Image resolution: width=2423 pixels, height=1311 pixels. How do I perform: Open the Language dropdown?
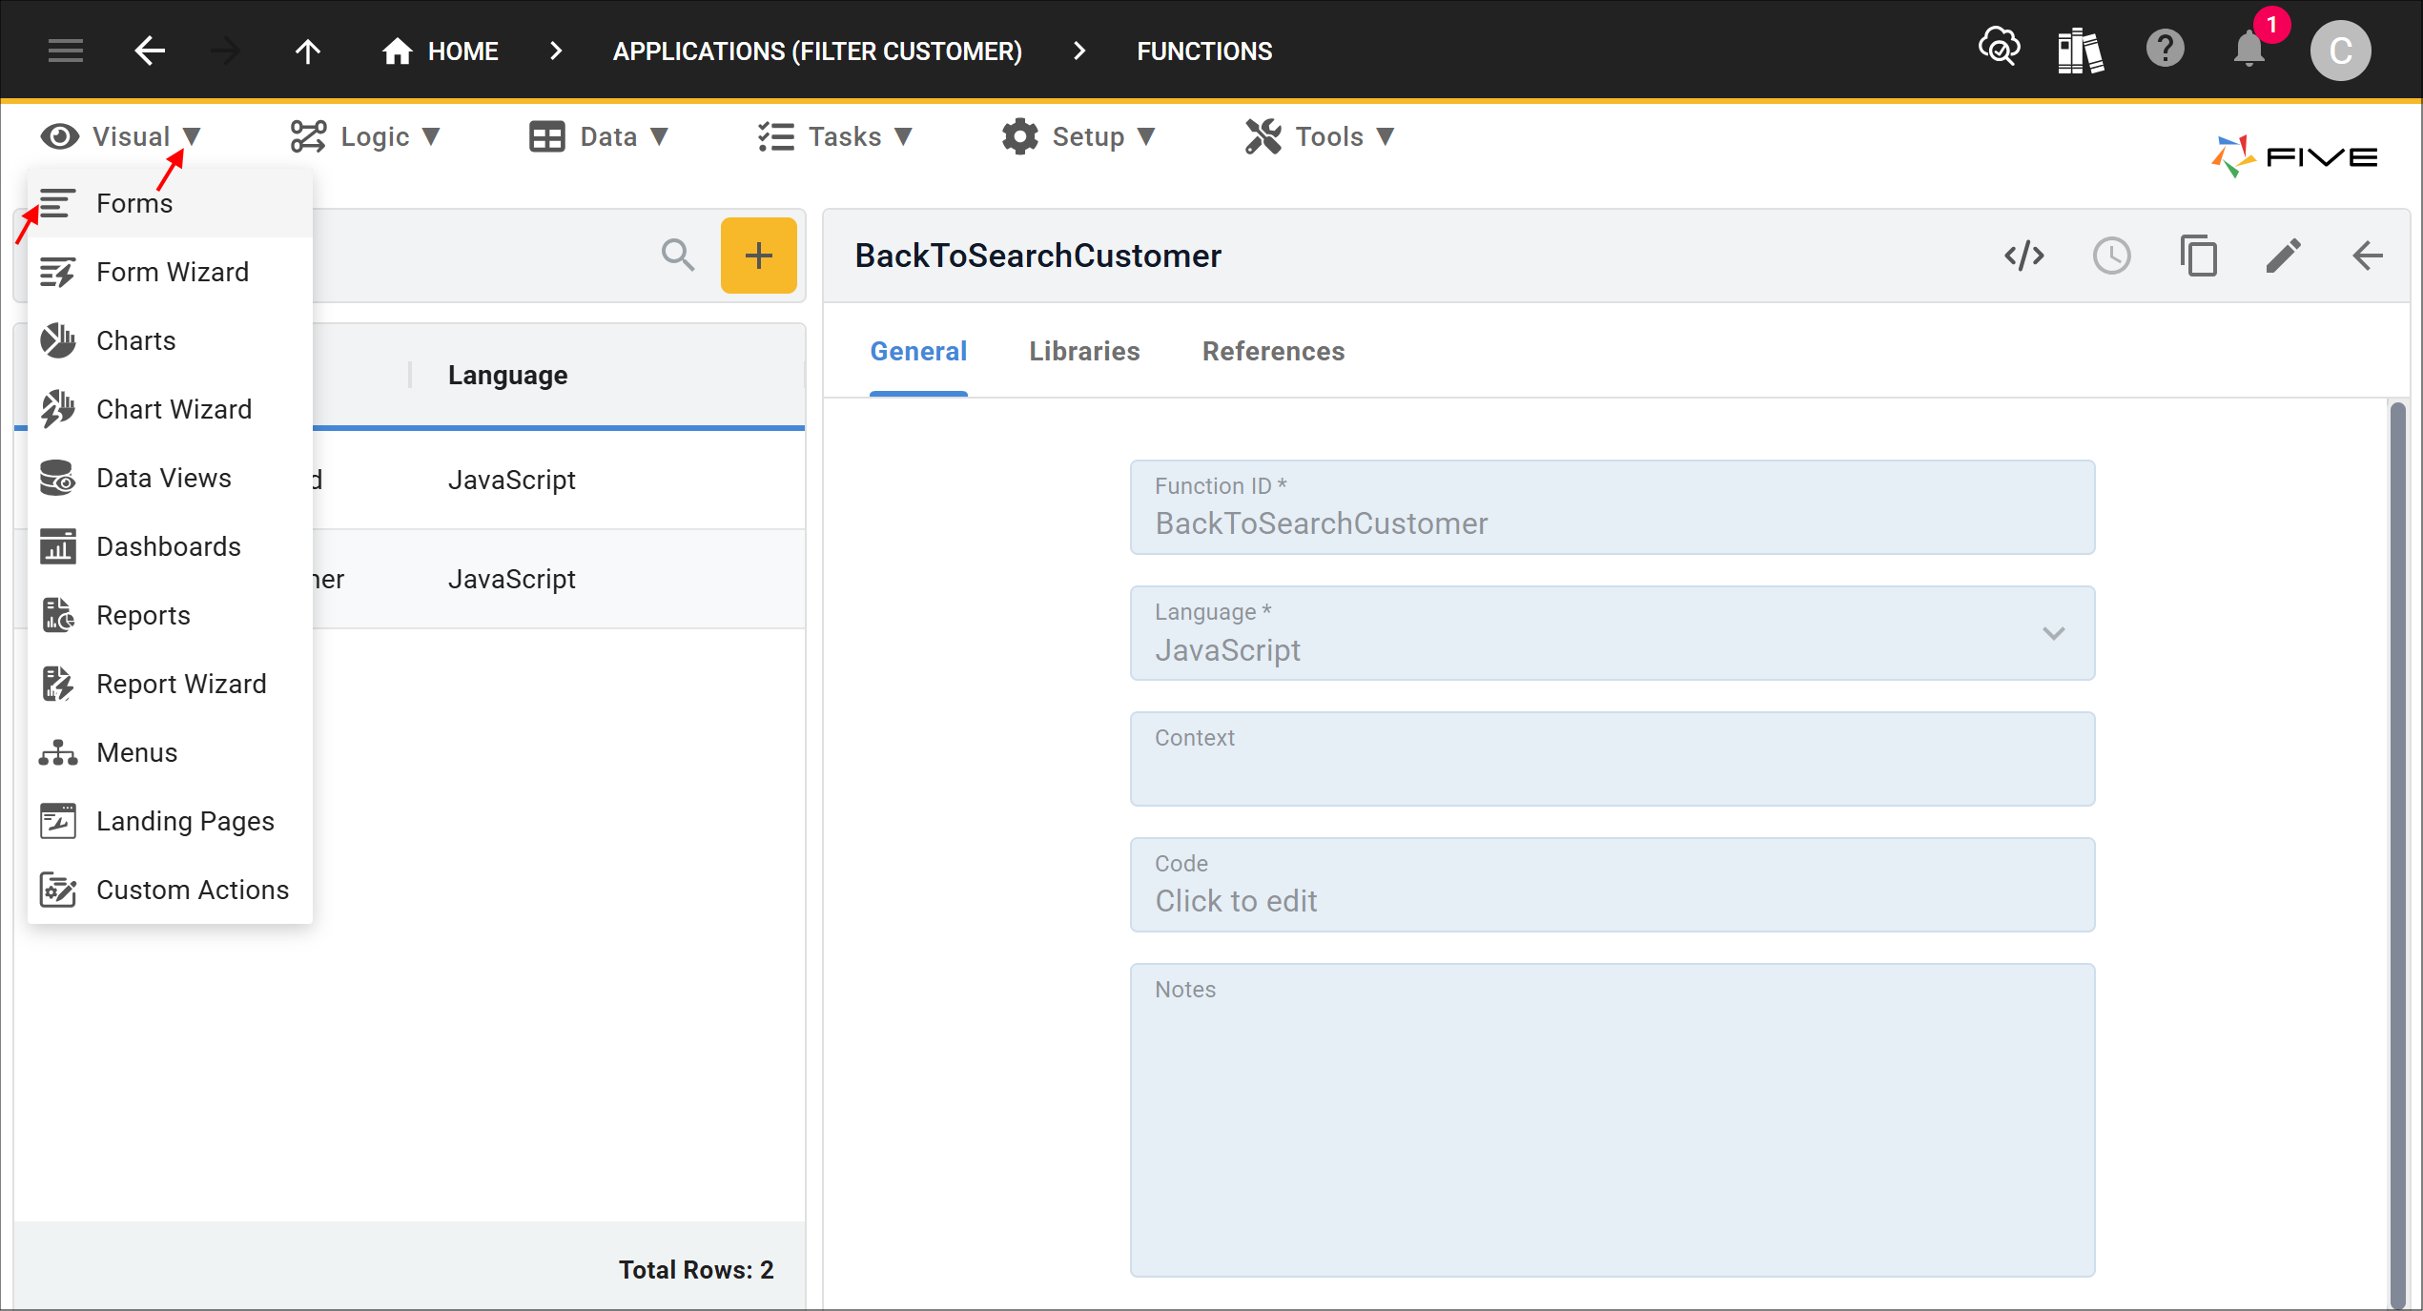tap(1612, 633)
